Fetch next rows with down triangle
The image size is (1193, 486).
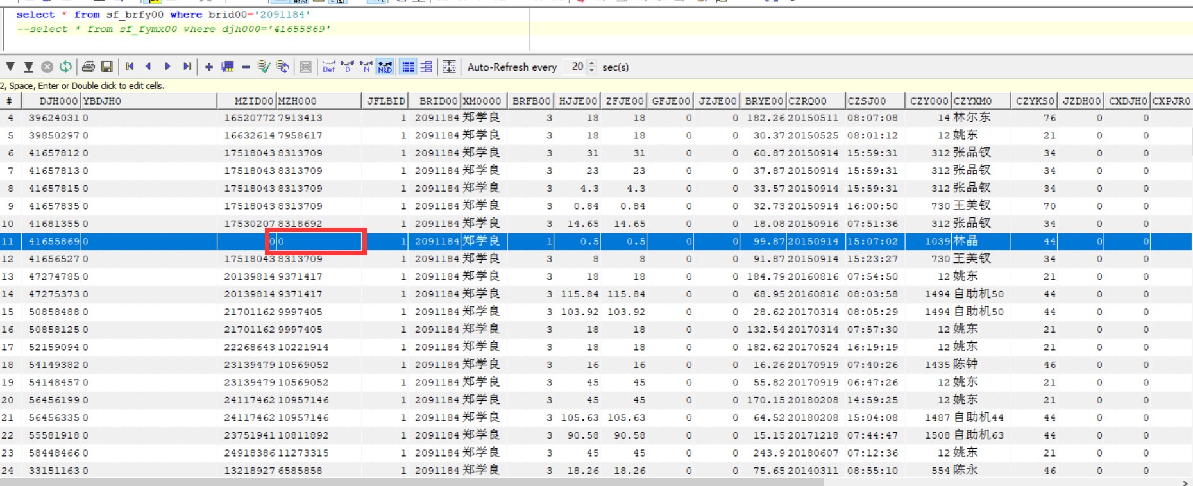point(10,67)
